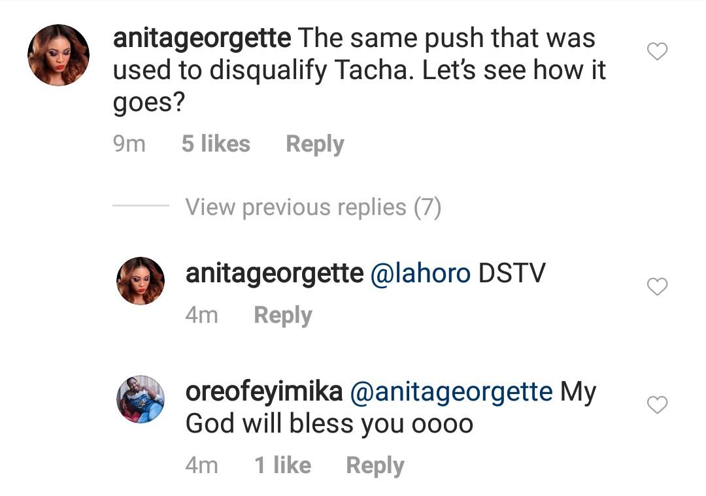Open anitageorgette username on top comment
The image size is (706, 496).
pyautogui.click(x=202, y=39)
